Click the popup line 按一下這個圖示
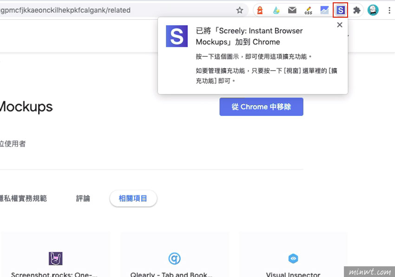The height and width of the screenshot is (277, 395). (254, 56)
